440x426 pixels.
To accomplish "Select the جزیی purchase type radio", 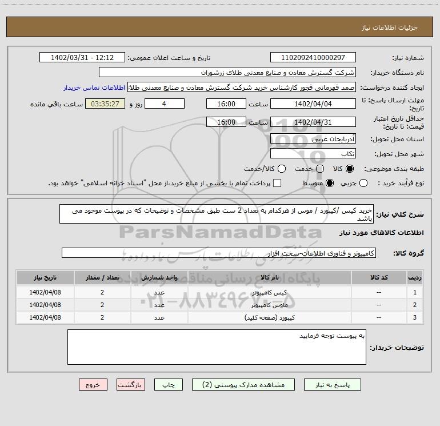I will pyautogui.click(x=363, y=183).
